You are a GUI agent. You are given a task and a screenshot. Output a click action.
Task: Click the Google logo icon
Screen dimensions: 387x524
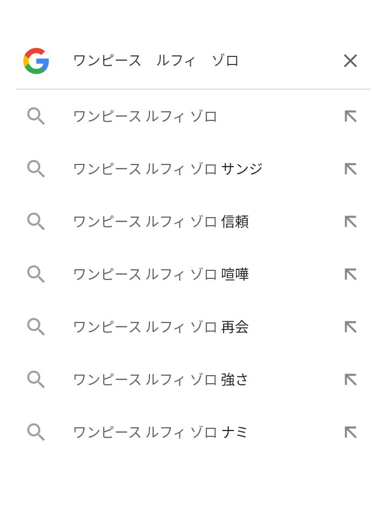(36, 61)
